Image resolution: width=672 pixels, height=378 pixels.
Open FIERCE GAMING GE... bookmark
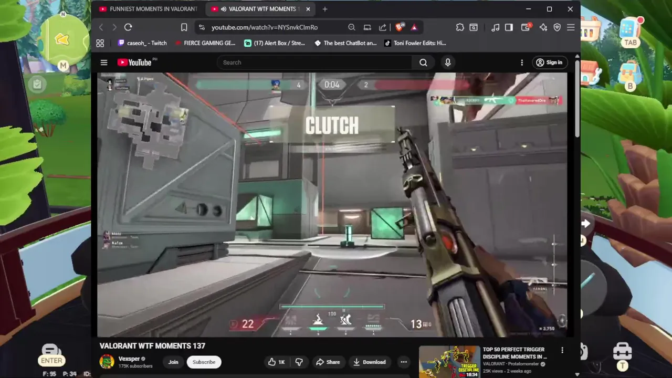205,43
